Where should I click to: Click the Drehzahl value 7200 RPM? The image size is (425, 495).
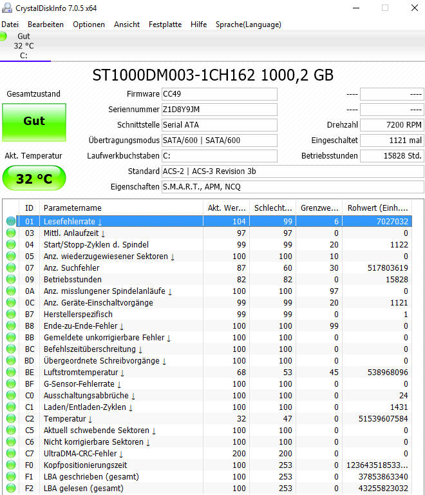click(x=392, y=124)
